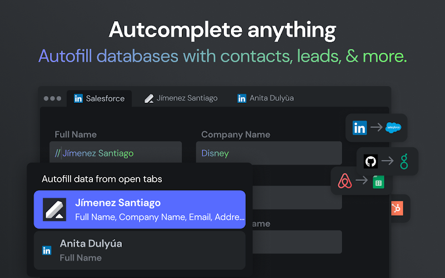Click arrow between GitHub and Greenhouse

click(387, 161)
